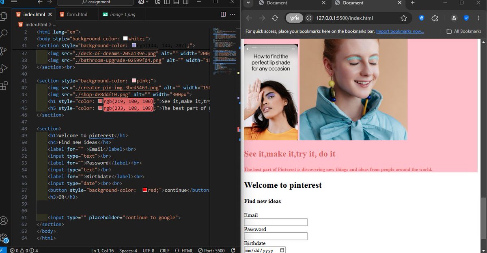Open editor More Actions ellipsis menu

tap(233, 14)
